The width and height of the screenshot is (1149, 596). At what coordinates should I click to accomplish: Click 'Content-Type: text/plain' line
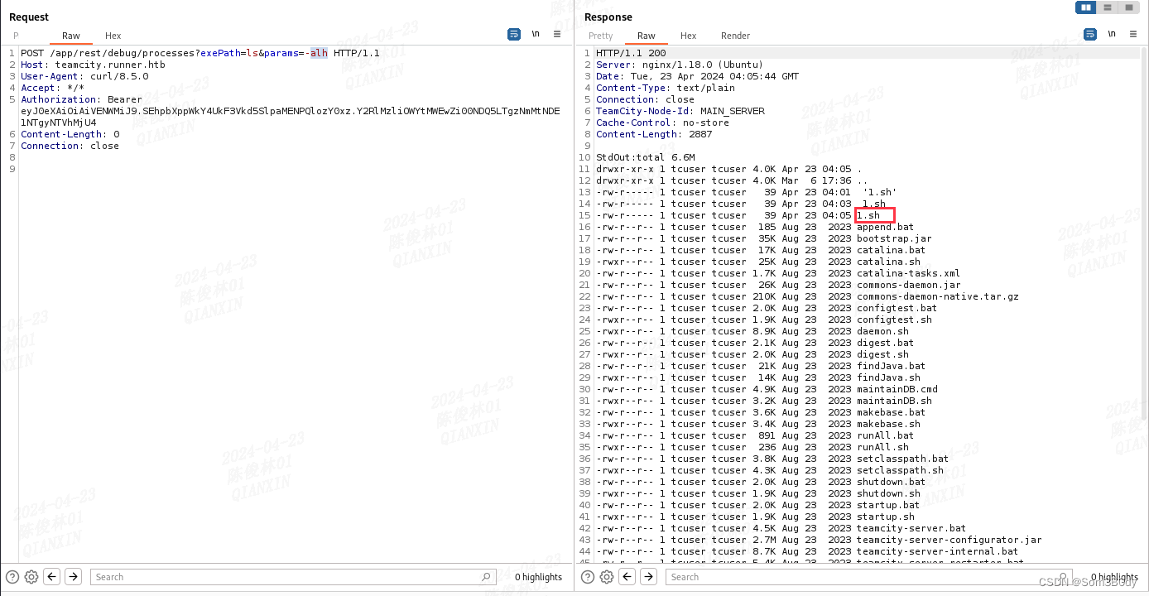tap(666, 88)
